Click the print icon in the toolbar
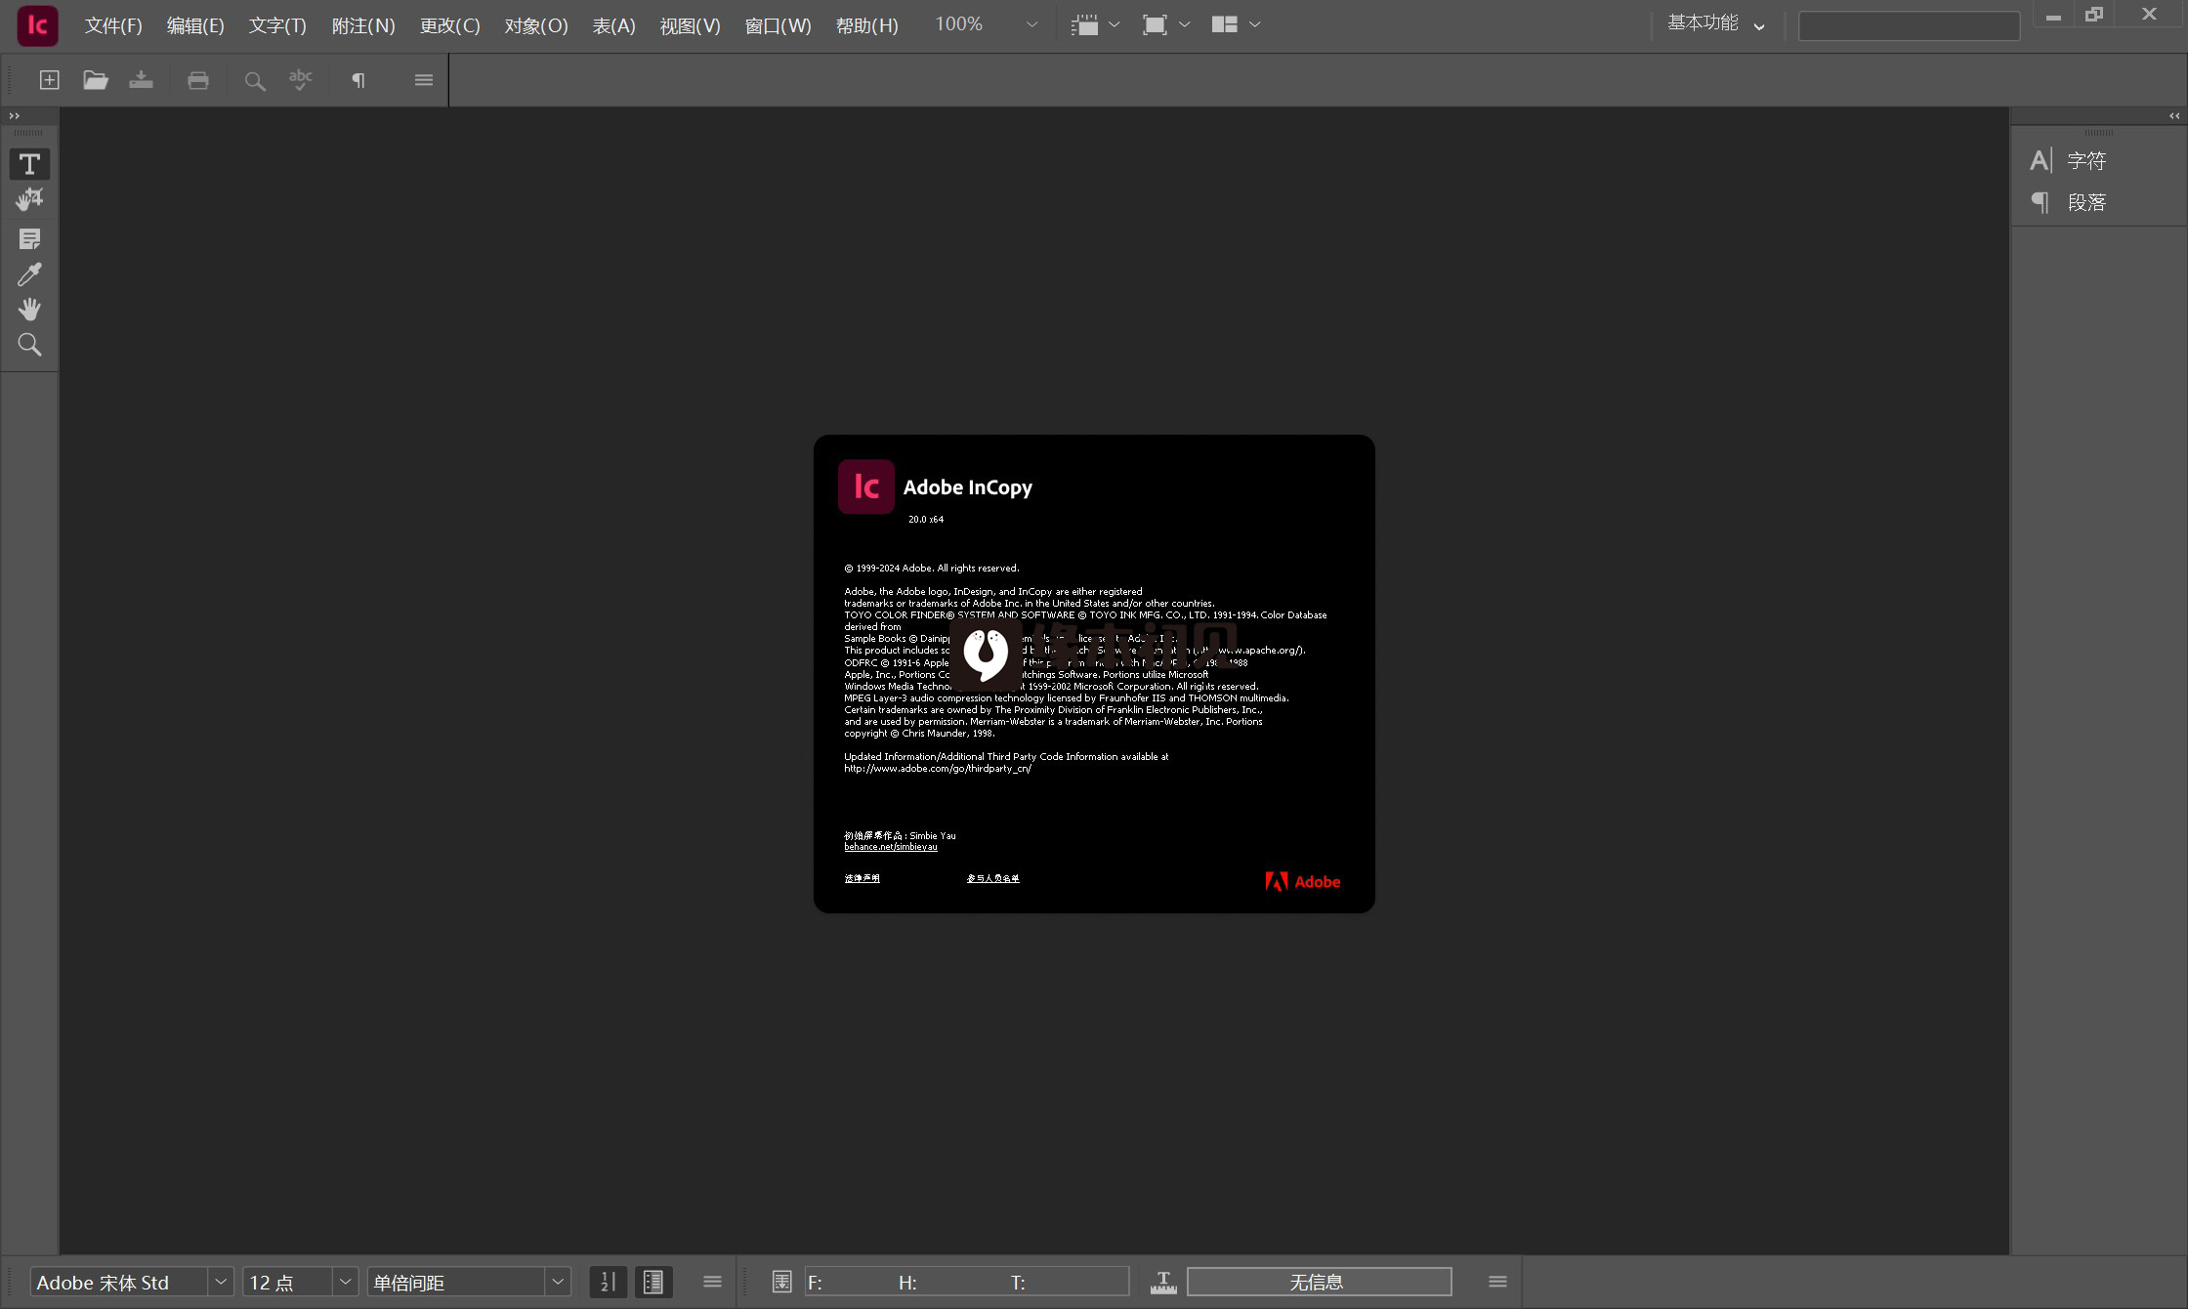This screenshot has height=1309, width=2188. (x=198, y=80)
